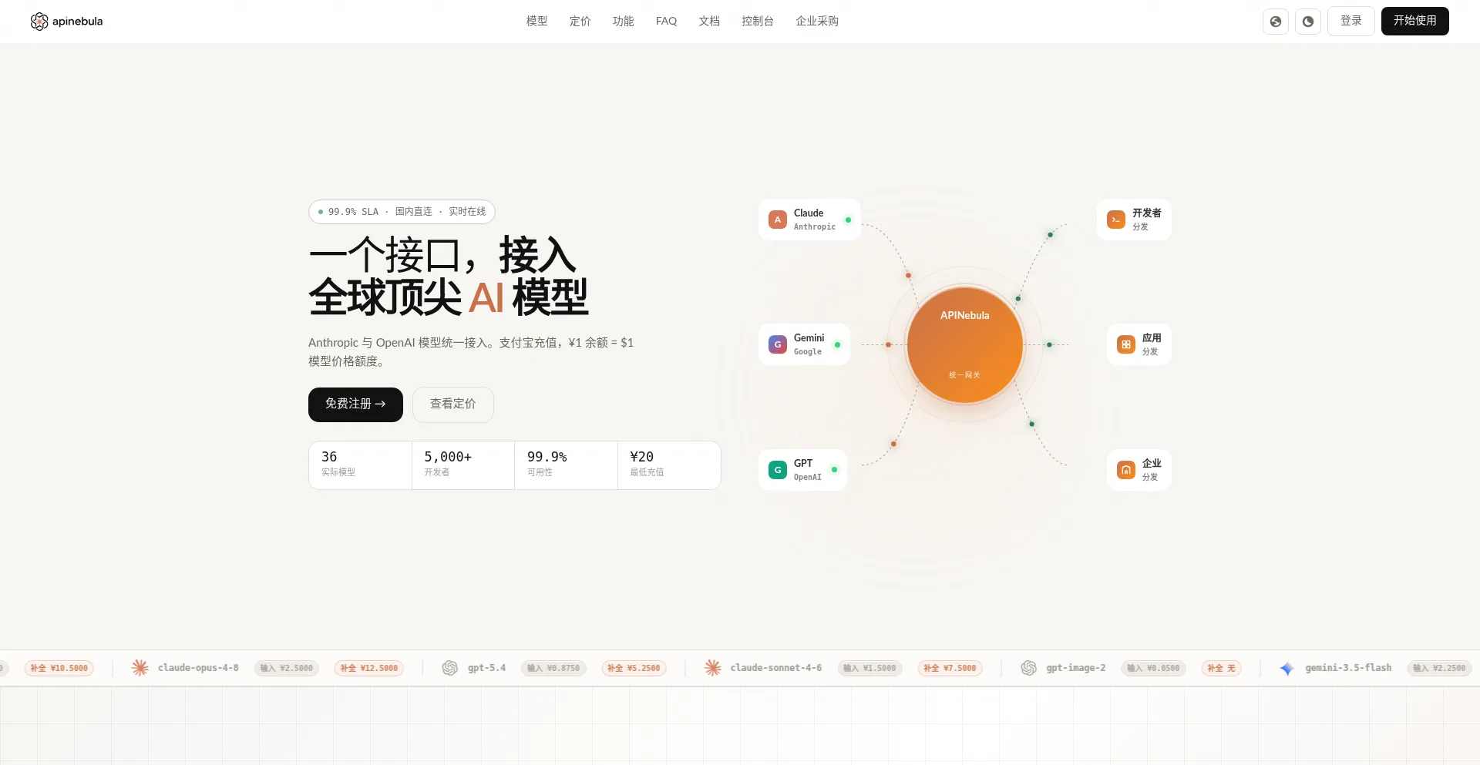Click the claude-opus-4-8 starburst icon
1480x765 pixels.
tap(140, 668)
